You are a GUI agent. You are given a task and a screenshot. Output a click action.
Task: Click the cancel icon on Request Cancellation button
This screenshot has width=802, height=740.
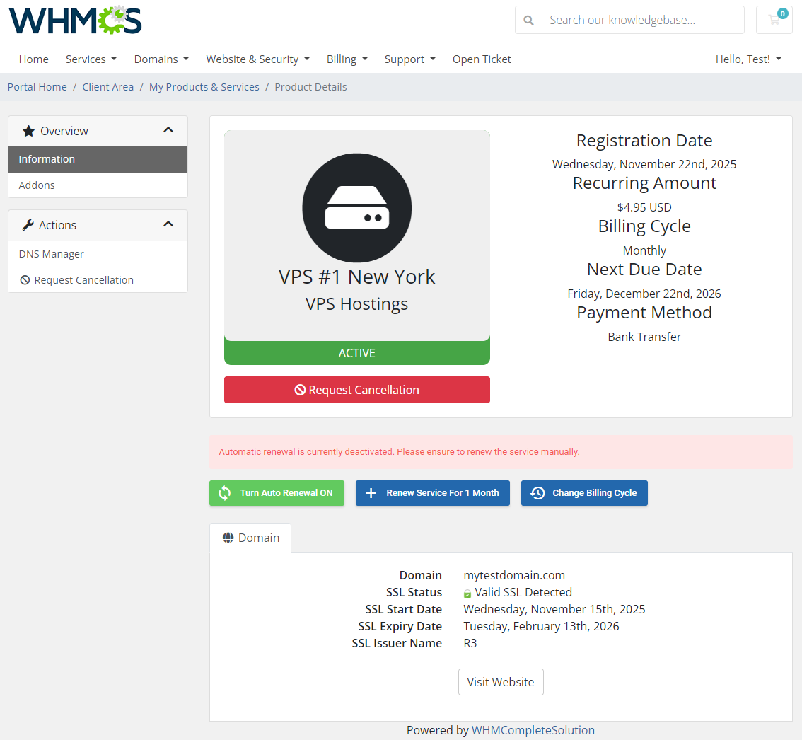301,390
